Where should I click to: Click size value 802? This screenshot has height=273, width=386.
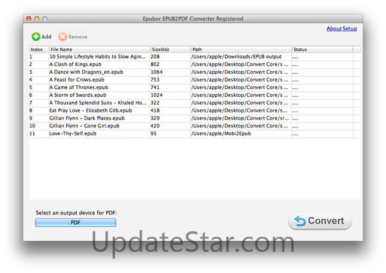click(155, 65)
